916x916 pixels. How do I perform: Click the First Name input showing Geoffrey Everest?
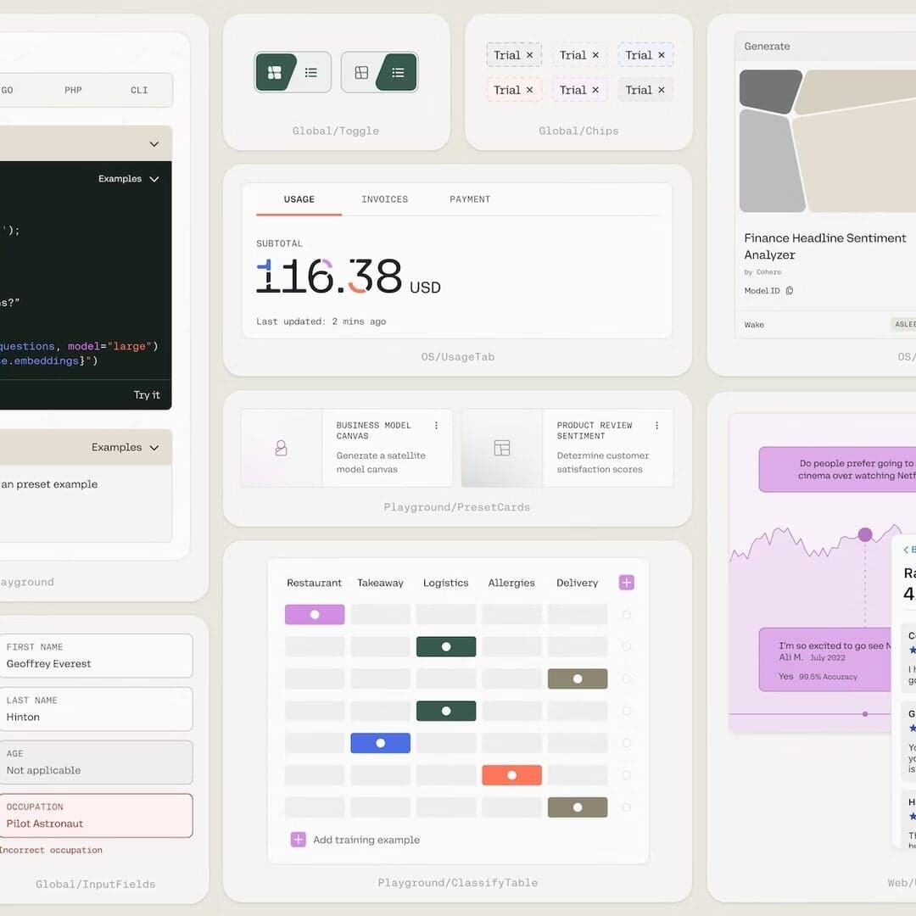click(97, 656)
